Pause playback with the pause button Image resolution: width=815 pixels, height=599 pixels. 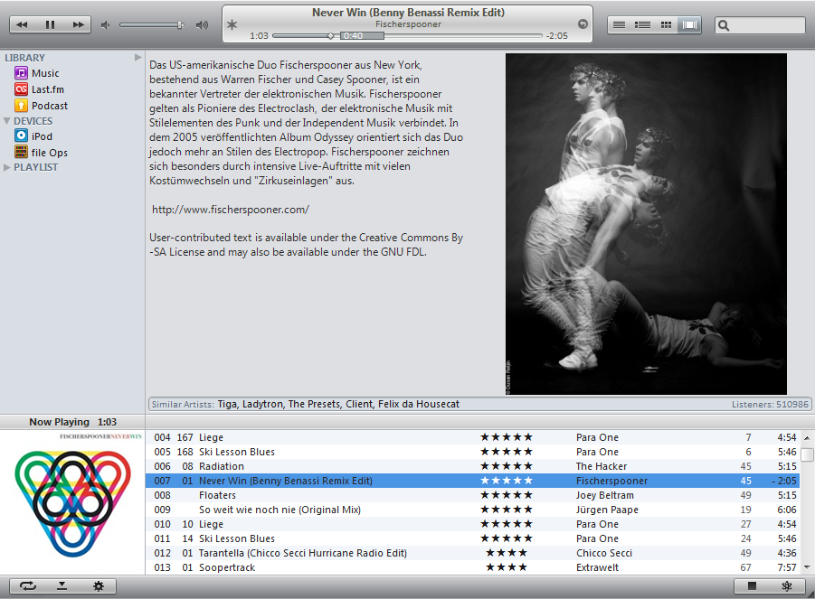click(x=50, y=24)
